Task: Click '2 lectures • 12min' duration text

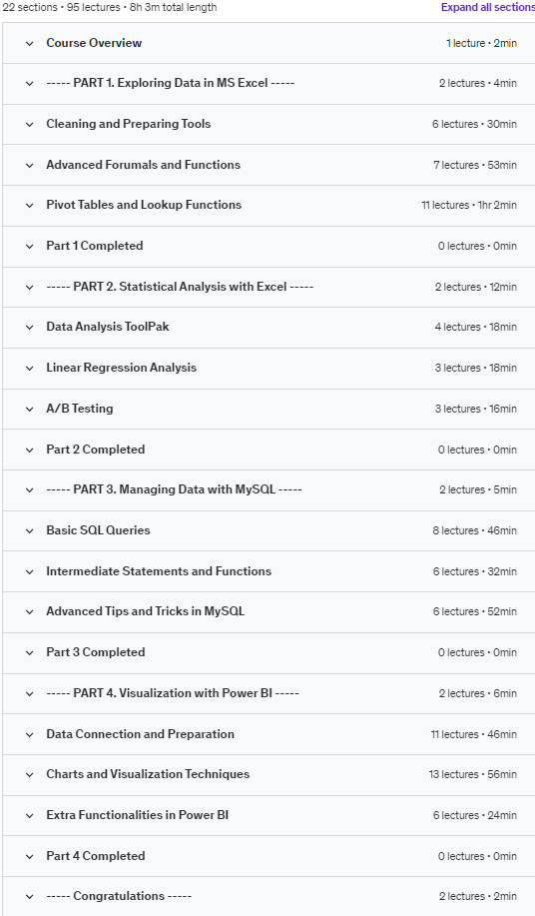Action: (476, 288)
